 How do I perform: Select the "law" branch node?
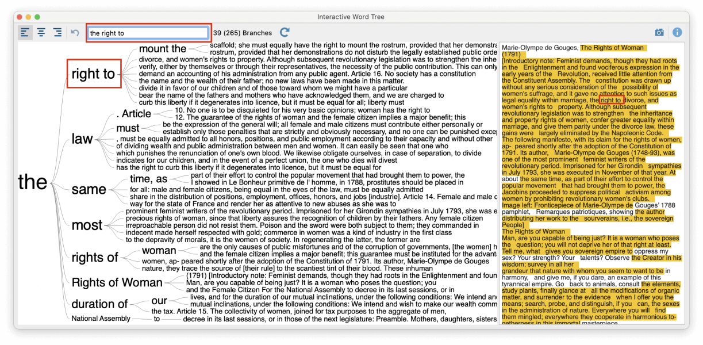click(82, 139)
